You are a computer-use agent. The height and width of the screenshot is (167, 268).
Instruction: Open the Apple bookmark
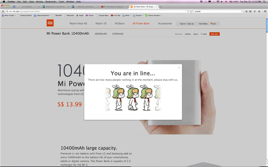(80, 16)
